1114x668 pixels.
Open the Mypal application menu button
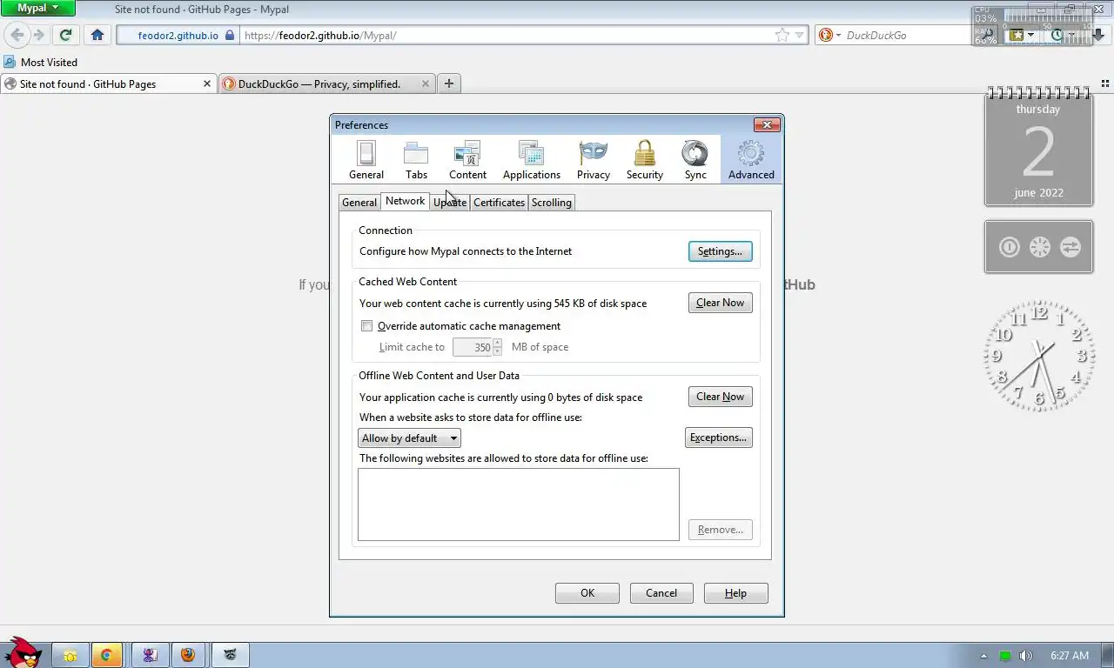[x=37, y=8]
